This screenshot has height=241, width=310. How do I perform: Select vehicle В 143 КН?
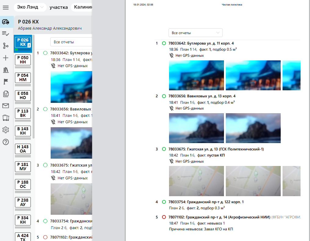[23, 131]
